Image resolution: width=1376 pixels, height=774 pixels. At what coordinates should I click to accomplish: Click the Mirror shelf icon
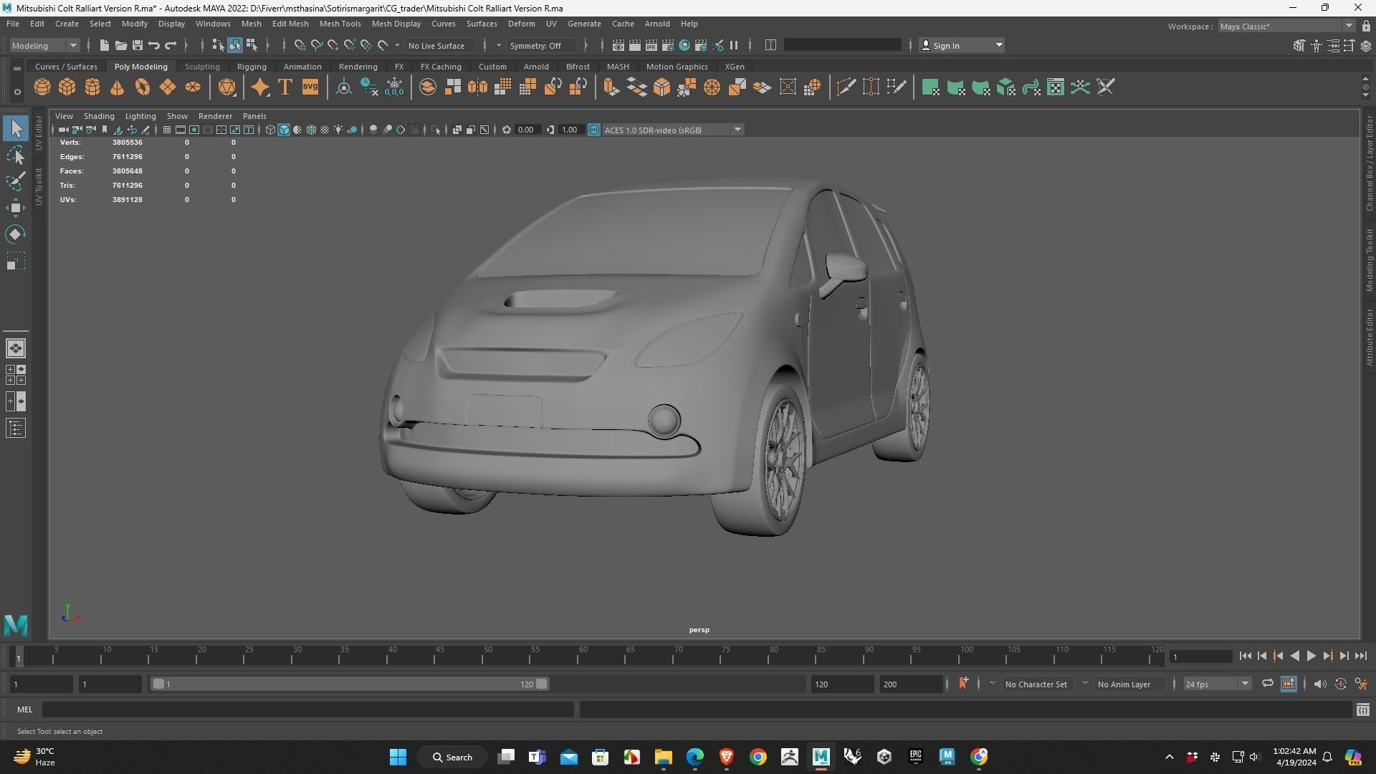click(477, 87)
